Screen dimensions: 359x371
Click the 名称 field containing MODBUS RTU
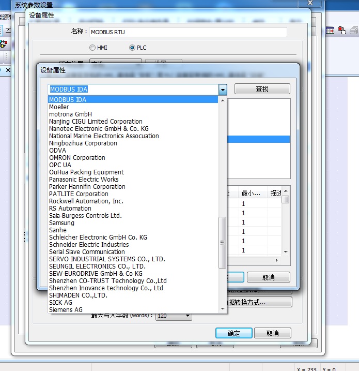[188, 32]
